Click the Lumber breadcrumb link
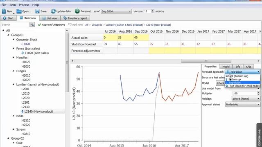Image resolution: width=262 pixels, height=147 pixels. tap(124, 24)
